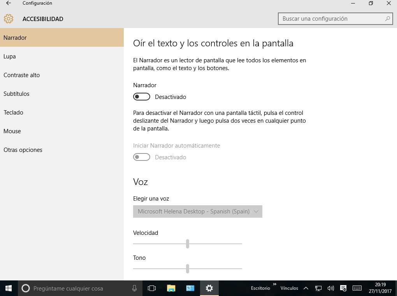
Task: Click the Vínculos taskbar toolbar
Action: click(289, 288)
